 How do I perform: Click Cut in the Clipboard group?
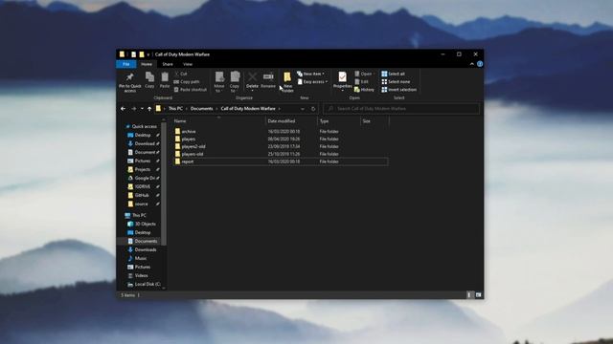[181, 74]
